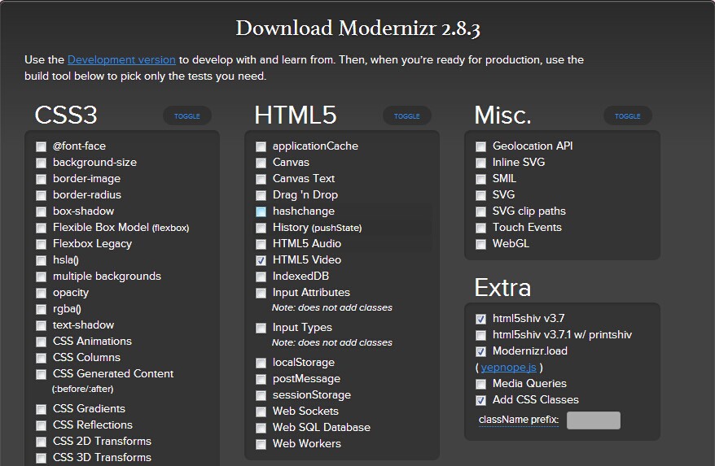Enable the Canvas test checkbox

pyautogui.click(x=261, y=163)
